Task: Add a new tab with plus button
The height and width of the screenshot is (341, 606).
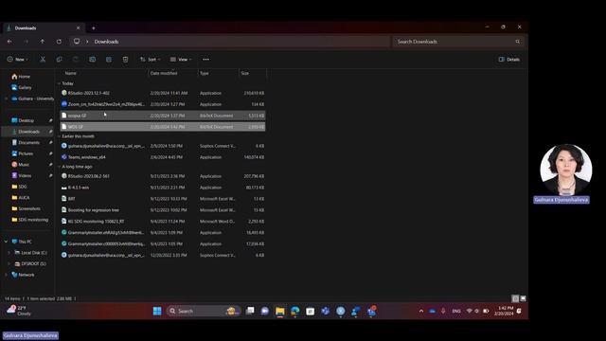Action: coord(94,27)
